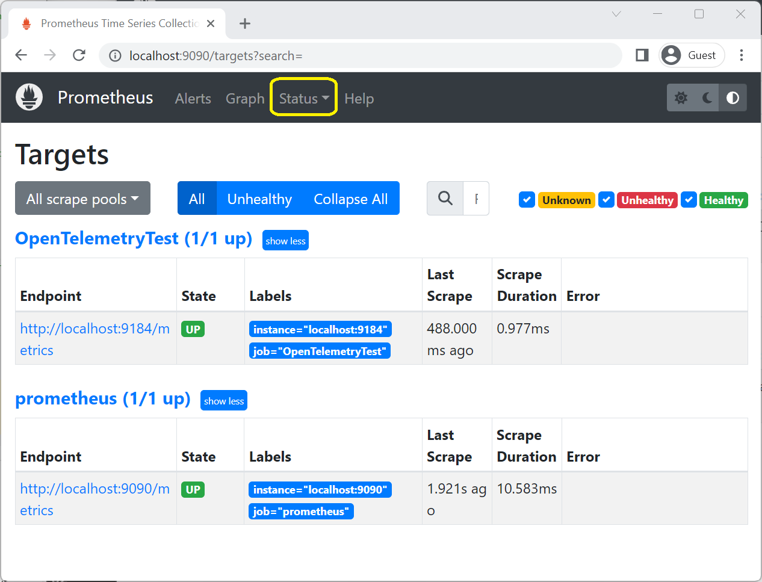Click prometheus (1/1 up) heading link
Viewport: 762px width, 582px height.
[x=103, y=399]
